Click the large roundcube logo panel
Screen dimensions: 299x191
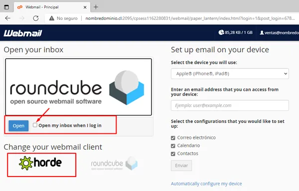tap(79, 87)
